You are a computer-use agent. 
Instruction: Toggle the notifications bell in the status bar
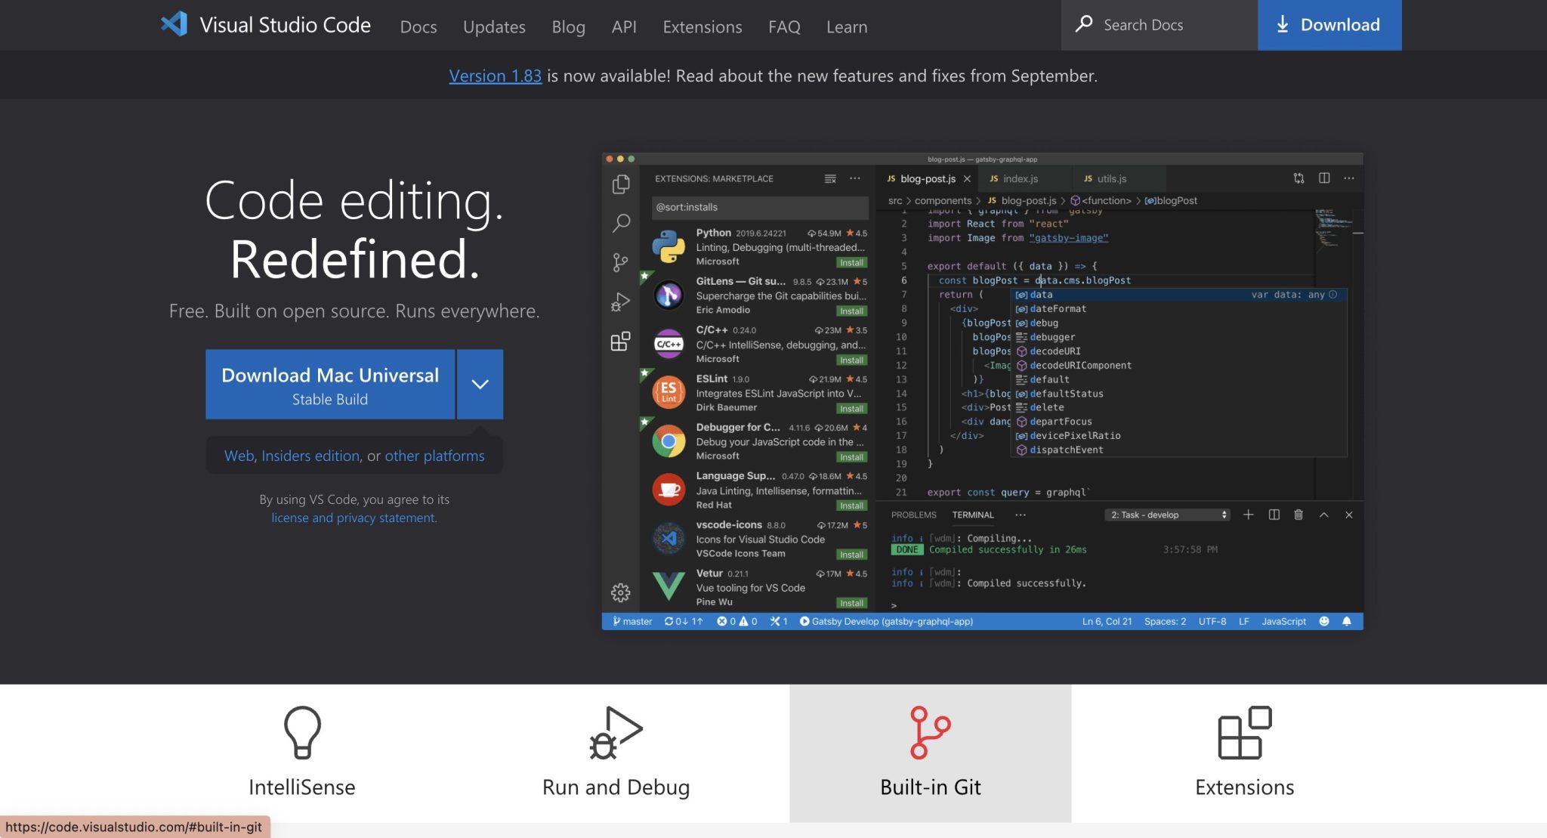[x=1348, y=621]
